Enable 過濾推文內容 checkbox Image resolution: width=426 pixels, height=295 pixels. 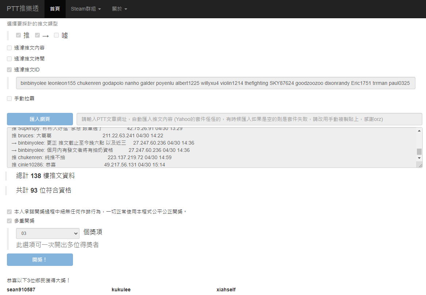point(9,48)
